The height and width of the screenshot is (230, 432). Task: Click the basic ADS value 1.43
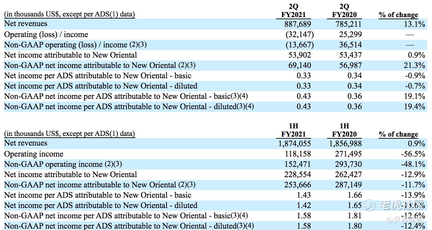click(304, 195)
